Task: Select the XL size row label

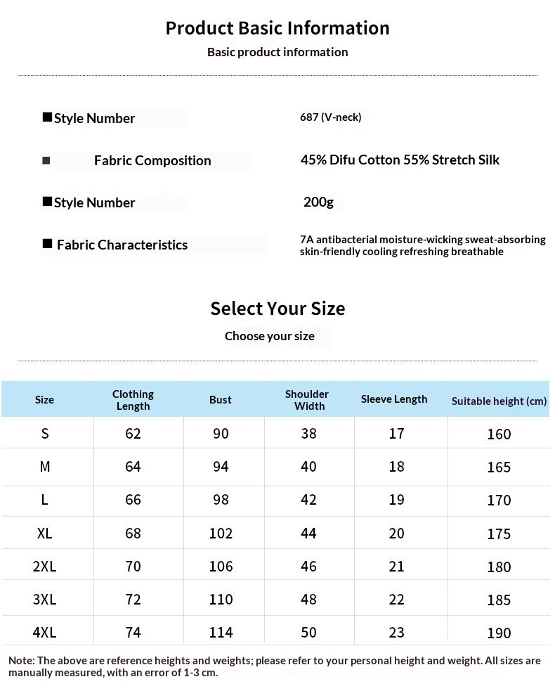Action: [x=44, y=534]
